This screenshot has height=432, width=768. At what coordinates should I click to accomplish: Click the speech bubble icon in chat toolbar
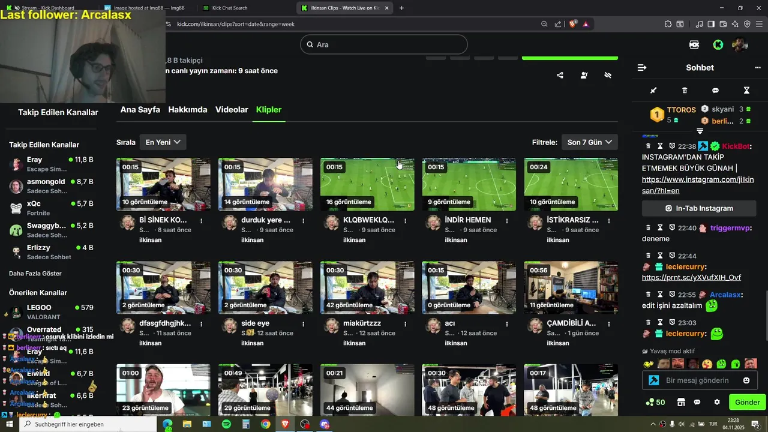point(715,91)
